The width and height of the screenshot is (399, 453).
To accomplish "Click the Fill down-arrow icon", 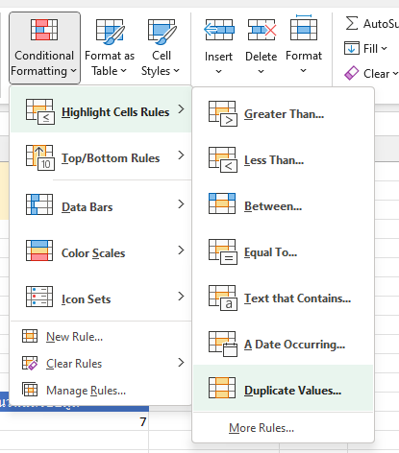I will [352, 48].
